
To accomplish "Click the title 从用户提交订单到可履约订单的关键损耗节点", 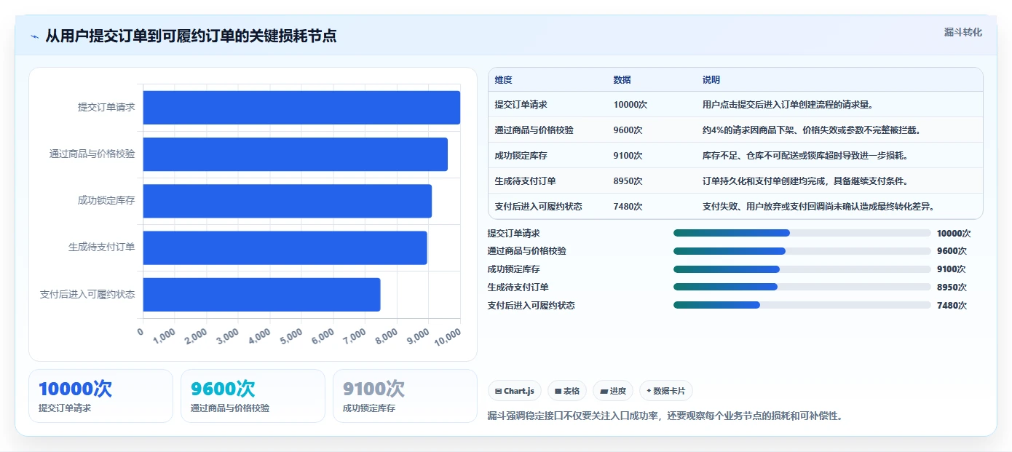I will point(191,36).
